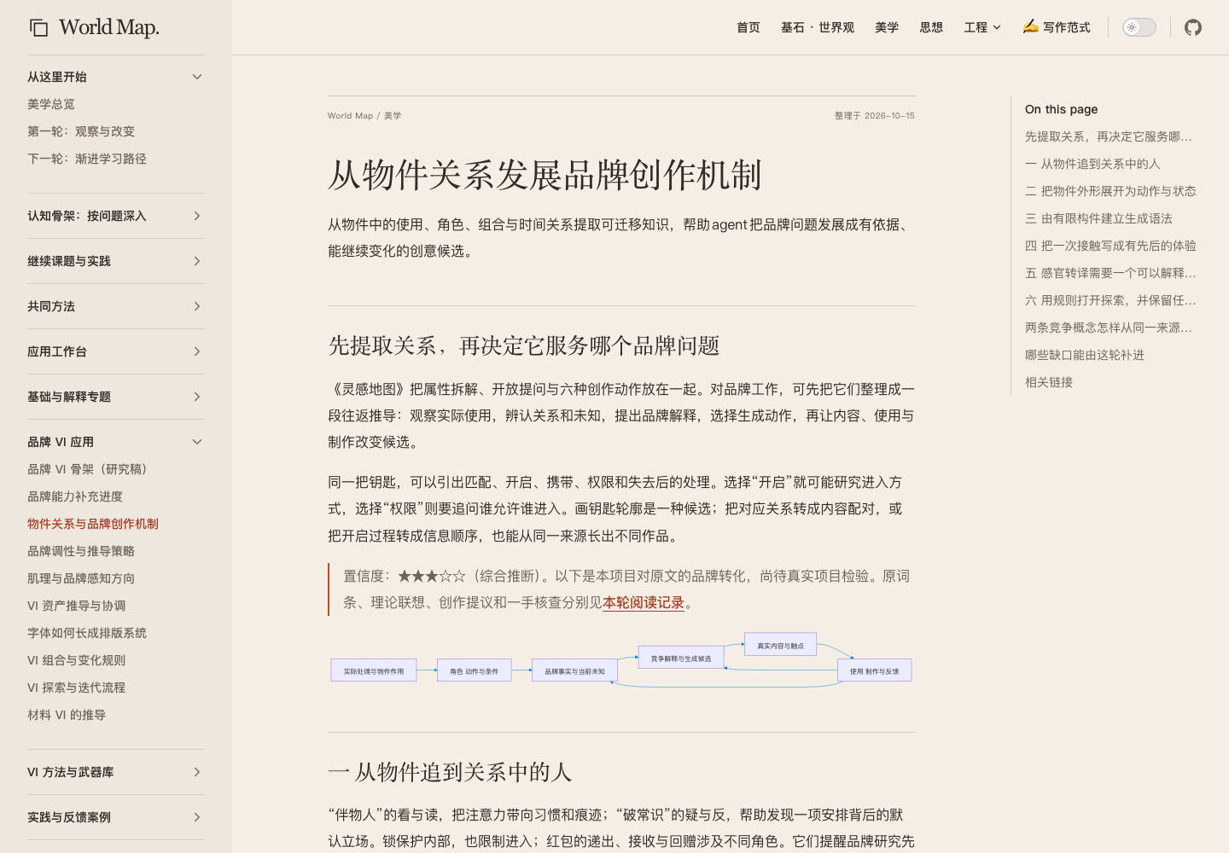Open 品牌 VI 骨架（研究稿） page
This screenshot has height=853, width=1229.
[x=87, y=469]
